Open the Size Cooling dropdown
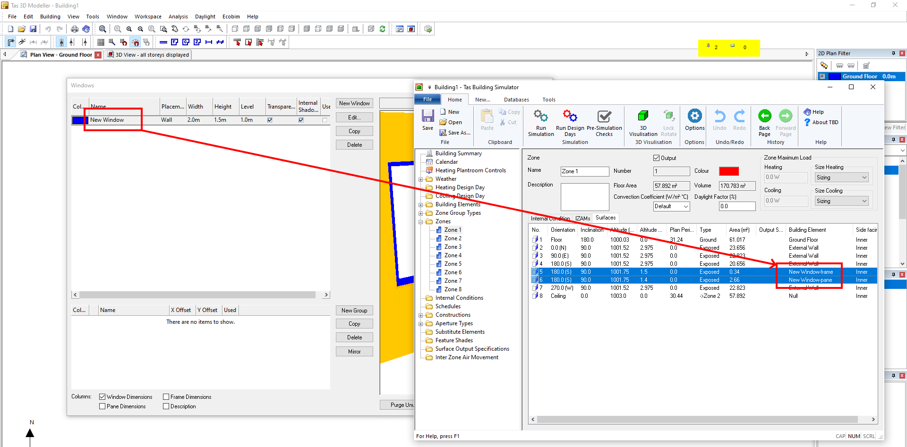 click(841, 201)
